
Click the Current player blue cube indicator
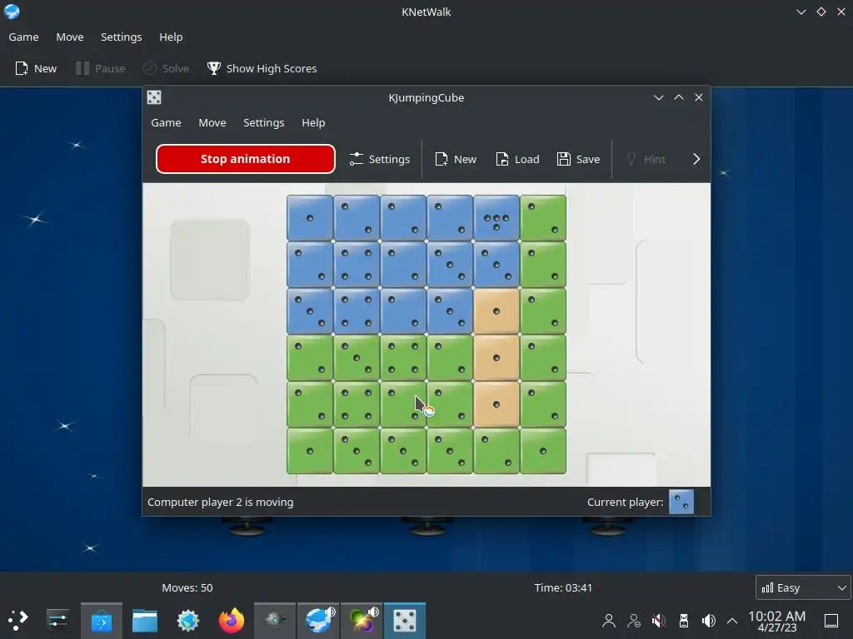tap(681, 502)
